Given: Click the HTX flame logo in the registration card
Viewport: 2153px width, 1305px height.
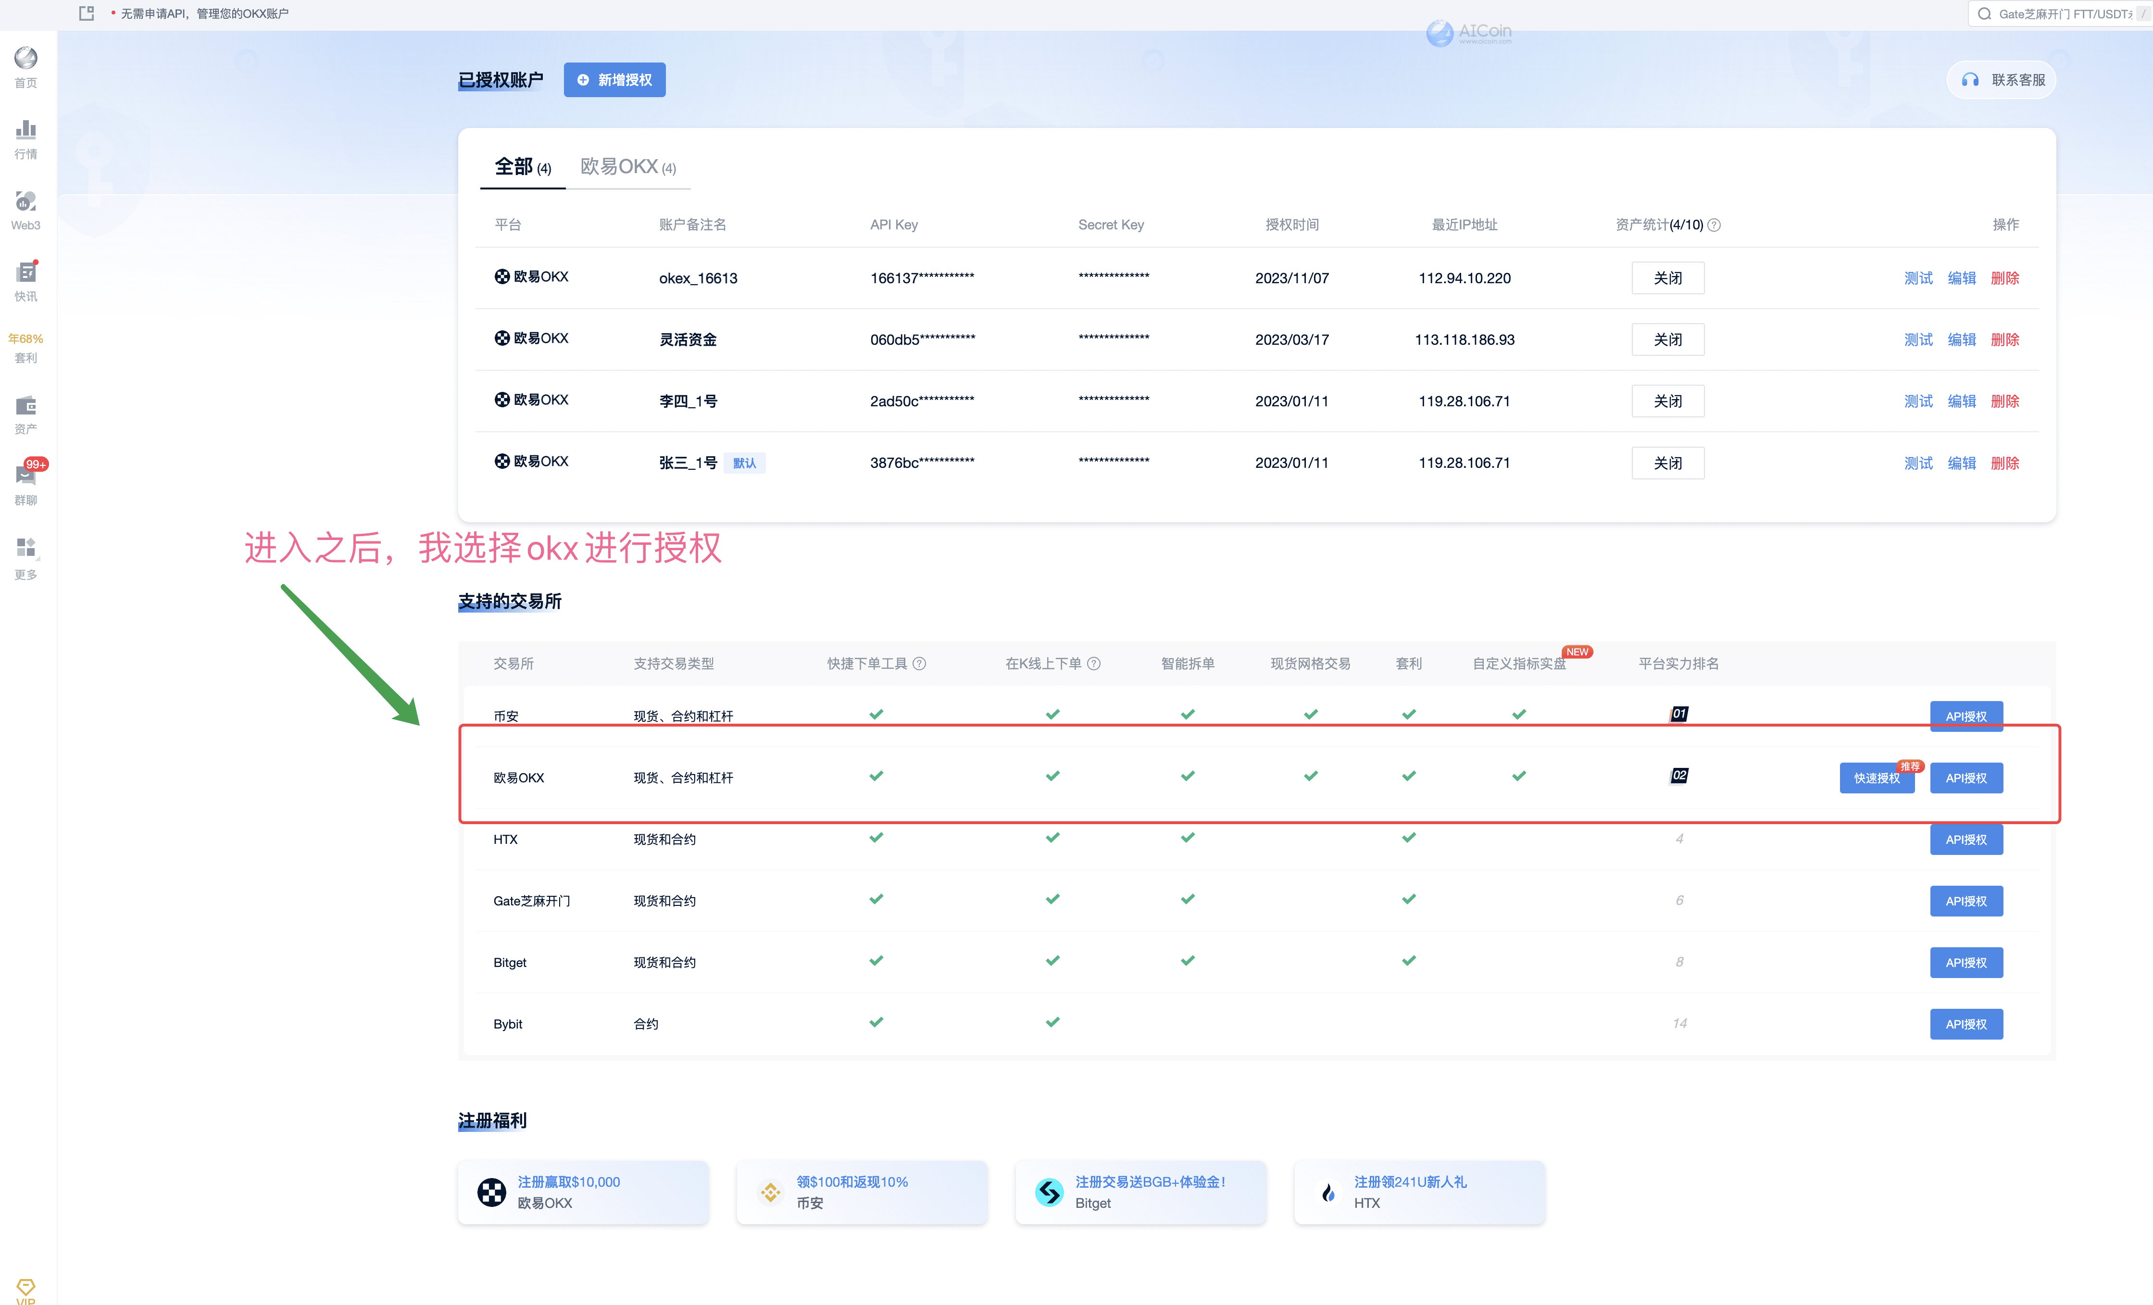Looking at the screenshot, I should (1328, 1192).
